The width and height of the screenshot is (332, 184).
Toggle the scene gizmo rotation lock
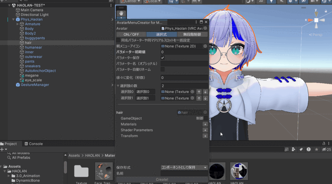click(x=326, y=11)
